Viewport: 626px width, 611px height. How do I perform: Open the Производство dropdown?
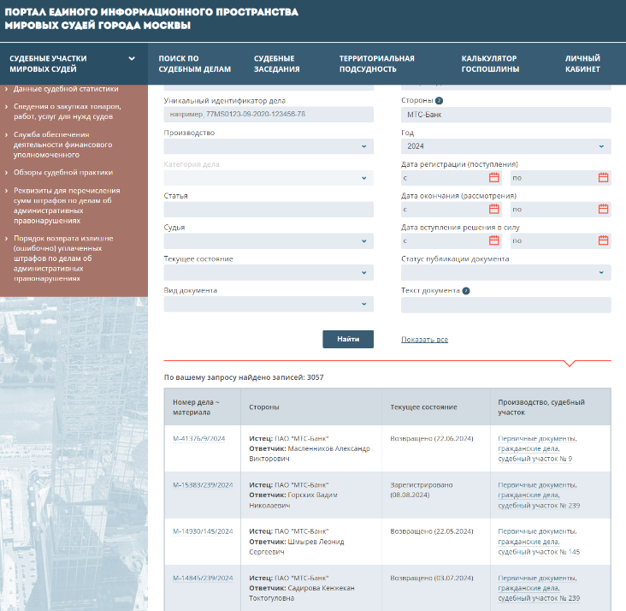click(269, 146)
